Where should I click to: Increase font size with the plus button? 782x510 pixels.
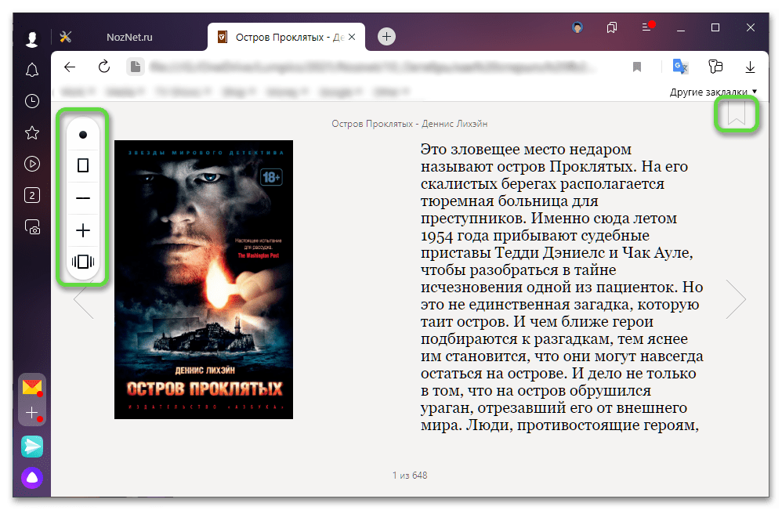pyautogui.click(x=83, y=230)
